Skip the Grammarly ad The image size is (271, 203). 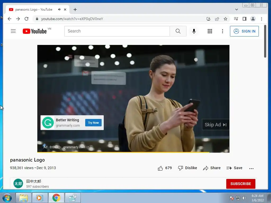[x=215, y=125]
